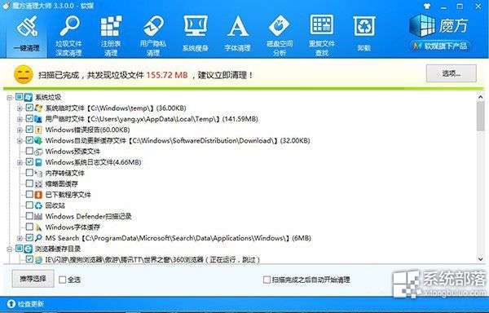The height and width of the screenshot is (313, 489).
Task: Click the vertical scrollbar thumb
Action: tap(481, 117)
